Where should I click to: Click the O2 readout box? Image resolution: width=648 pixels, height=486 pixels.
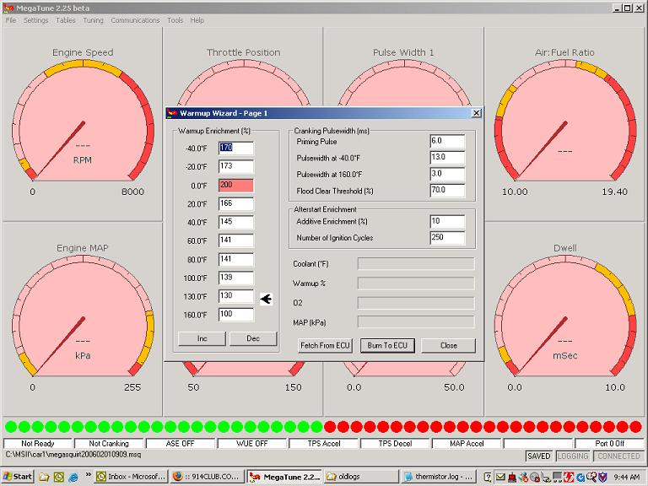416,303
